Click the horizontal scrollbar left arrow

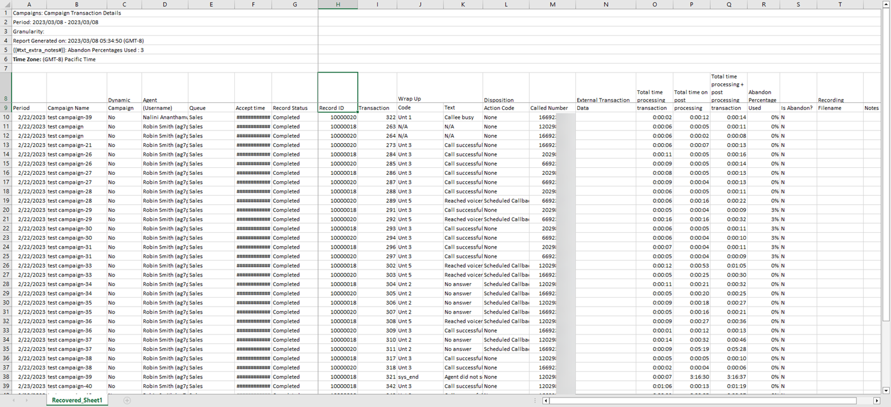click(546, 401)
